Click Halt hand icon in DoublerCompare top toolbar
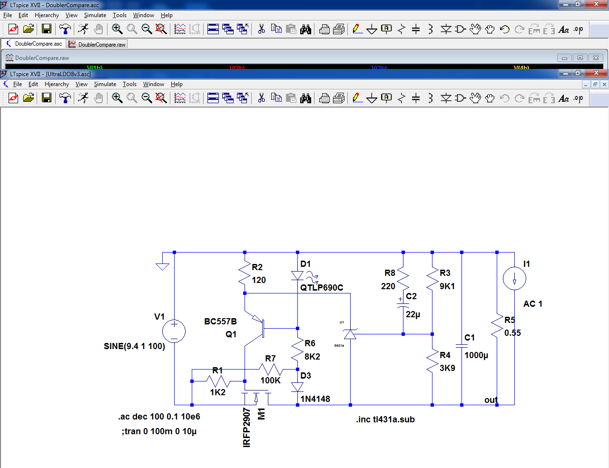609x468 pixels. pos(98,29)
